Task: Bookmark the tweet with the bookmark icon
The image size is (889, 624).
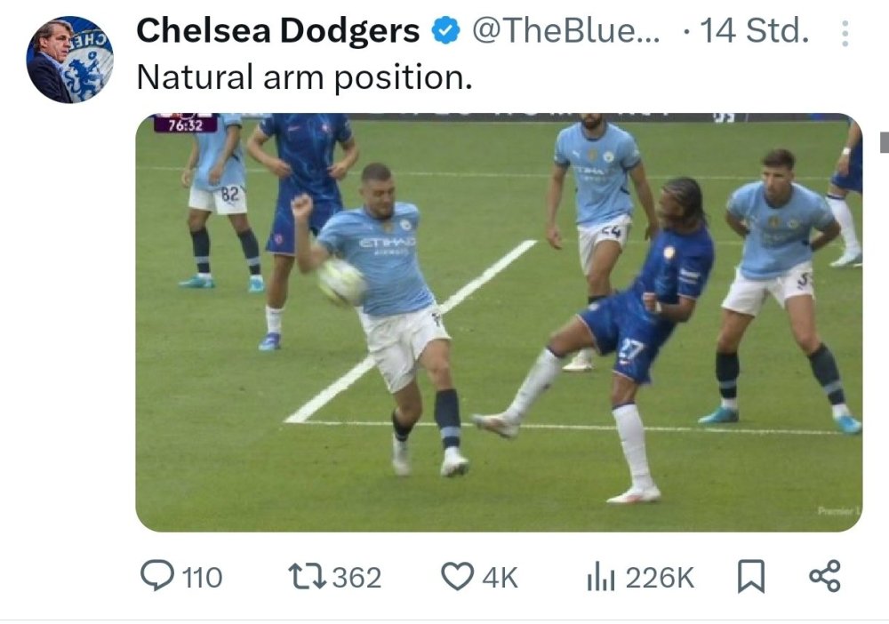Action: (x=750, y=576)
